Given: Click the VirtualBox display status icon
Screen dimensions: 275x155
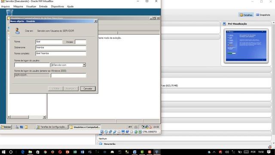Looking at the screenshot, I should tap(123, 132).
